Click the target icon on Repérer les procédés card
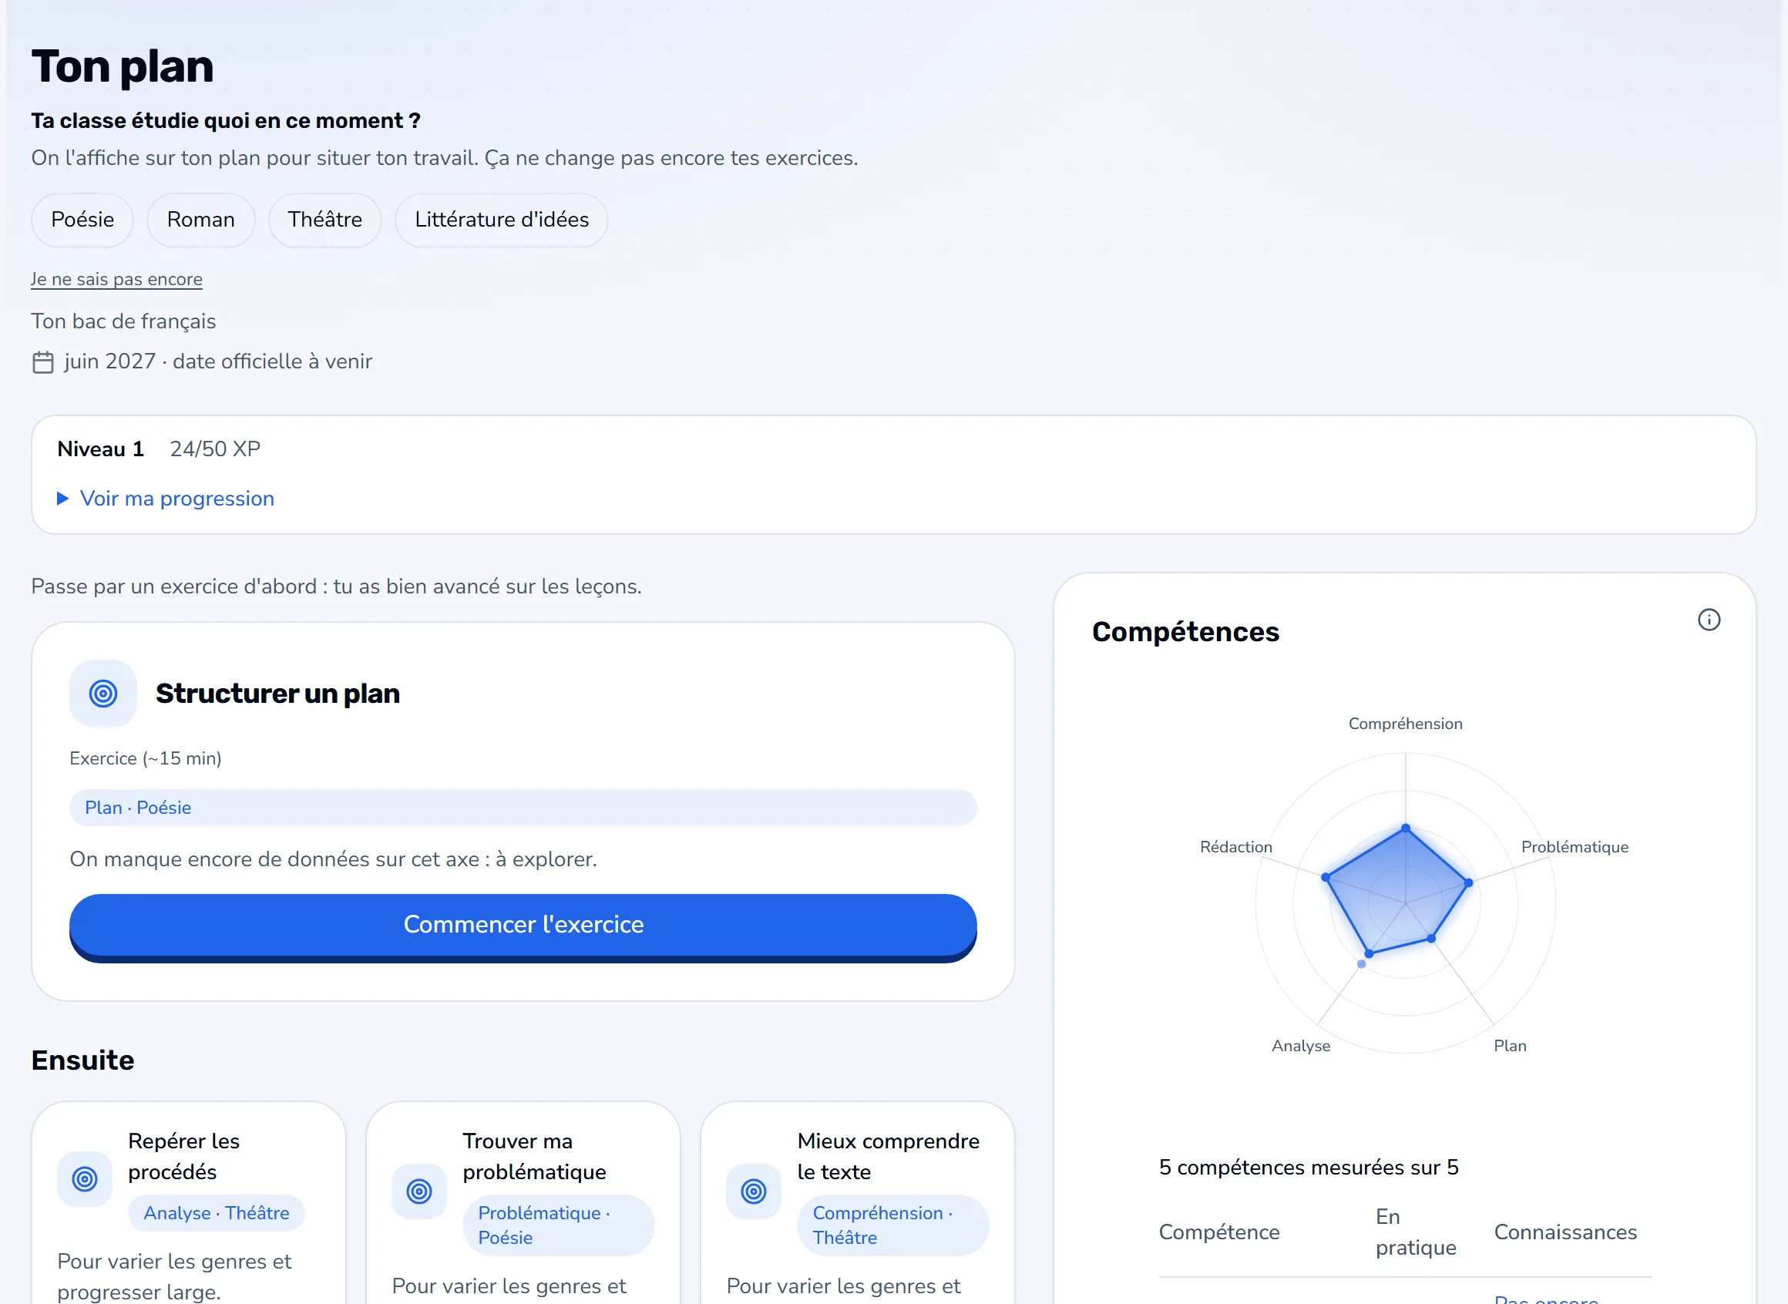This screenshot has height=1304, width=1788. 85,1178
